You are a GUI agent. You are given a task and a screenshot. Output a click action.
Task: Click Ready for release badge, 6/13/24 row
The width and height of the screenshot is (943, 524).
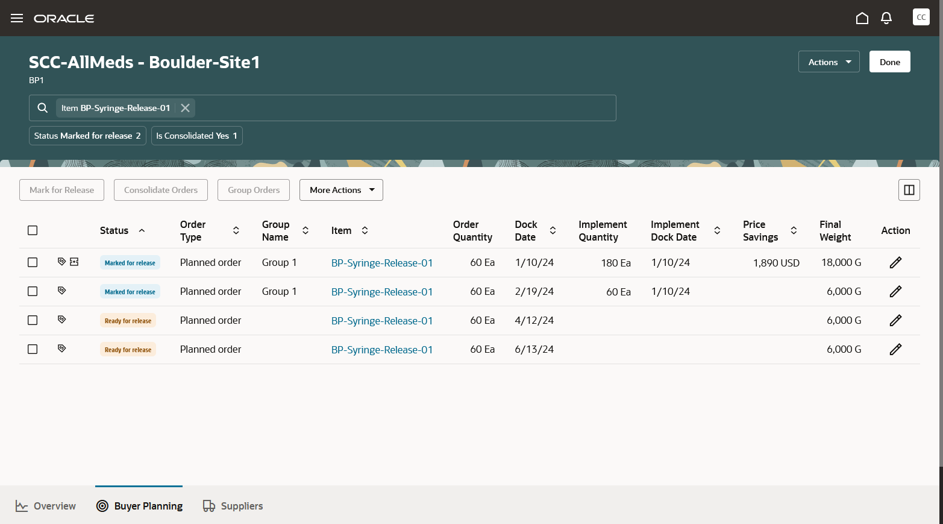pyautogui.click(x=128, y=350)
